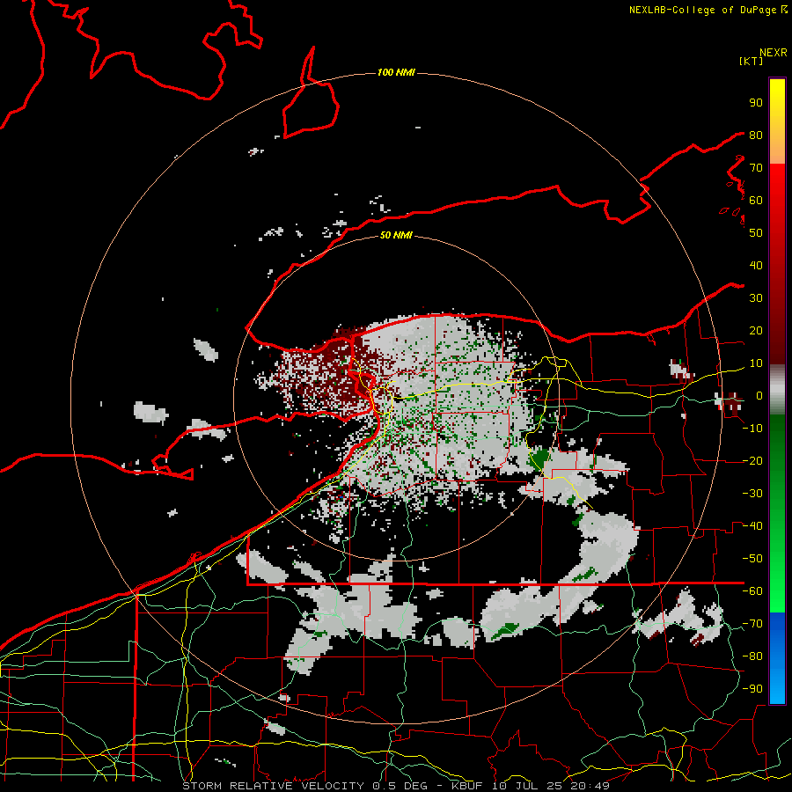Click the 60 value on velocity scale

coord(756,201)
